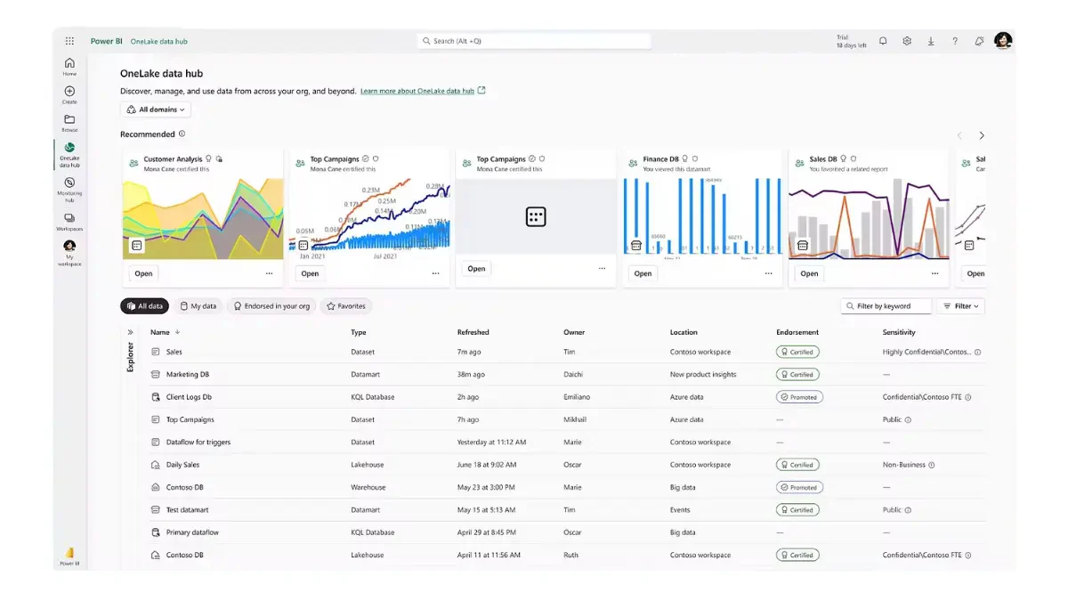Click OneLake data hub breadcrumb
This screenshot has width=1068, height=601.
tap(159, 41)
